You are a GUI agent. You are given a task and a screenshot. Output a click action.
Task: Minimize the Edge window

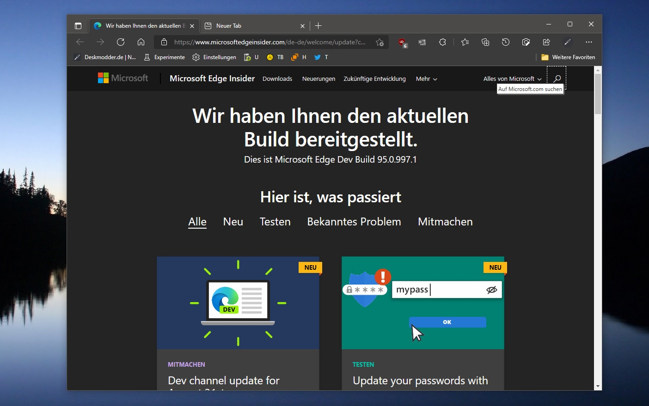tap(549, 24)
